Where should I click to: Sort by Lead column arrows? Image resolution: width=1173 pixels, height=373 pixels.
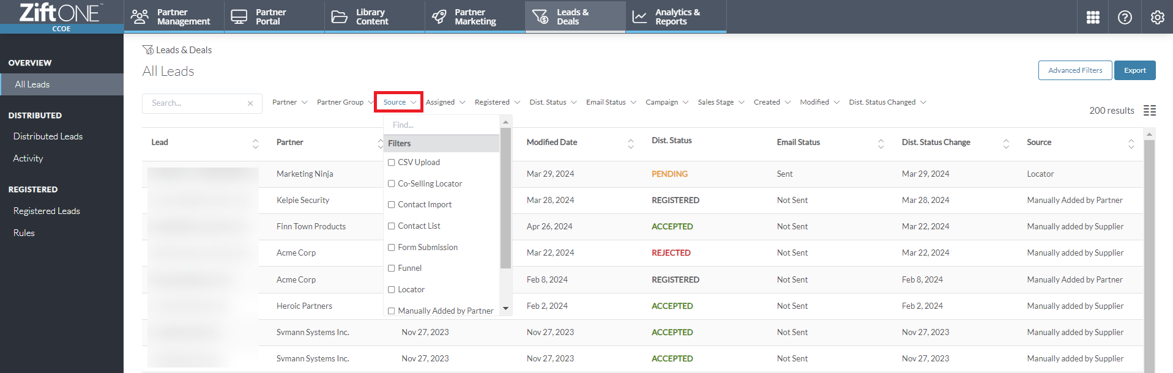click(x=255, y=144)
